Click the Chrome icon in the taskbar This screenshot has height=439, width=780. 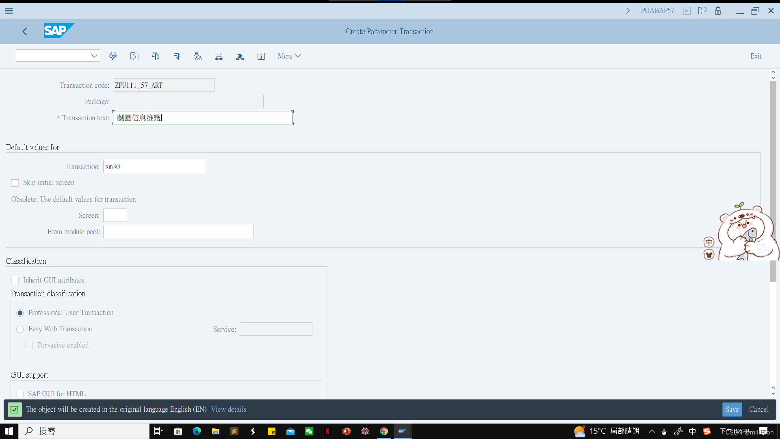click(384, 431)
